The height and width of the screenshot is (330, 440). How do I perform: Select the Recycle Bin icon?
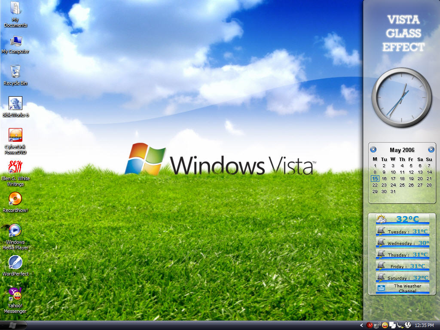click(15, 75)
